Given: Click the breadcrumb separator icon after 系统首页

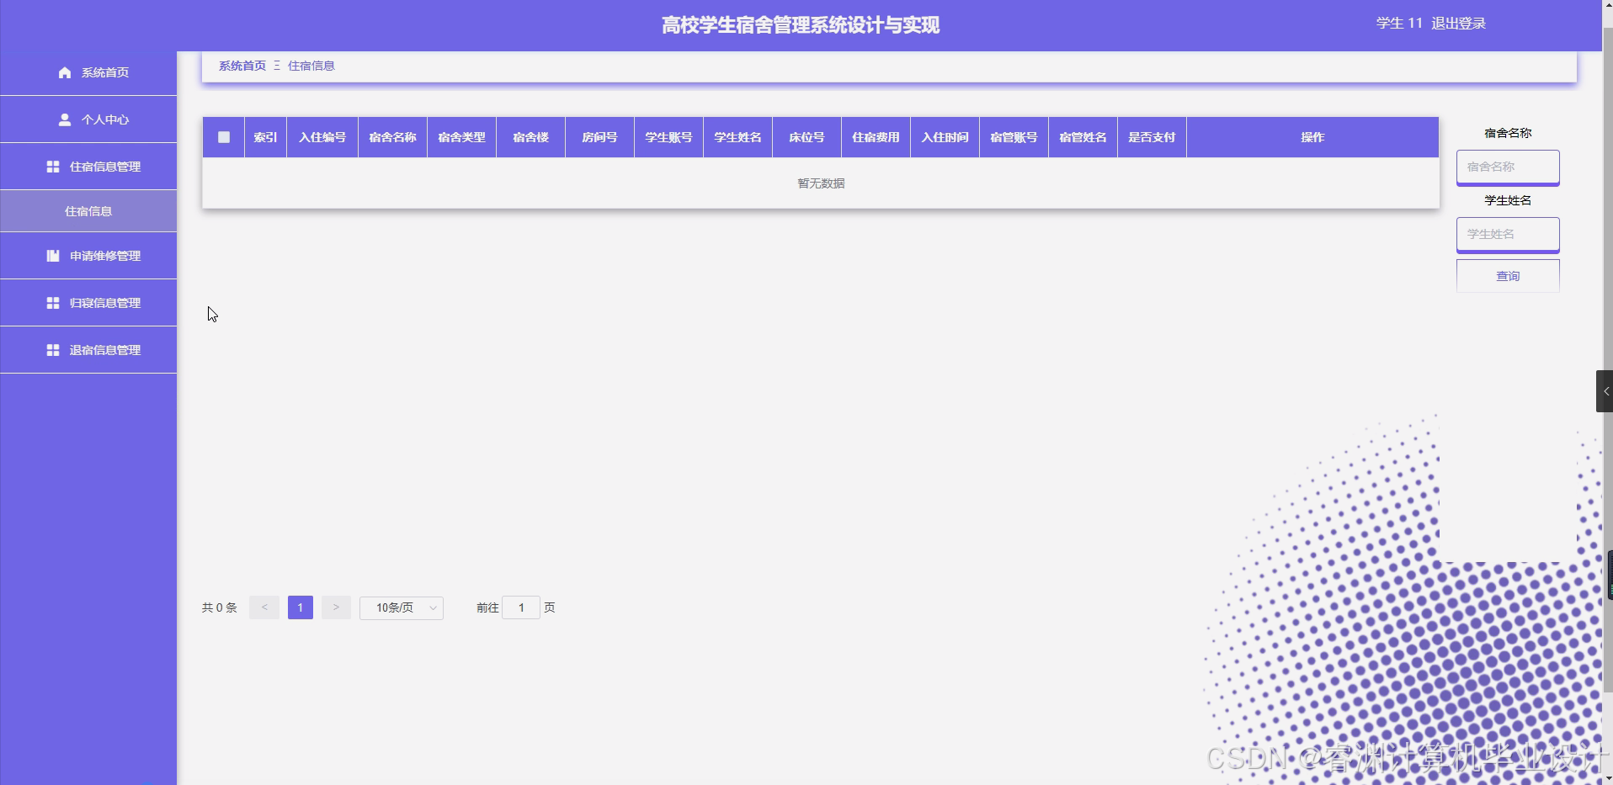Looking at the screenshot, I should click(276, 65).
